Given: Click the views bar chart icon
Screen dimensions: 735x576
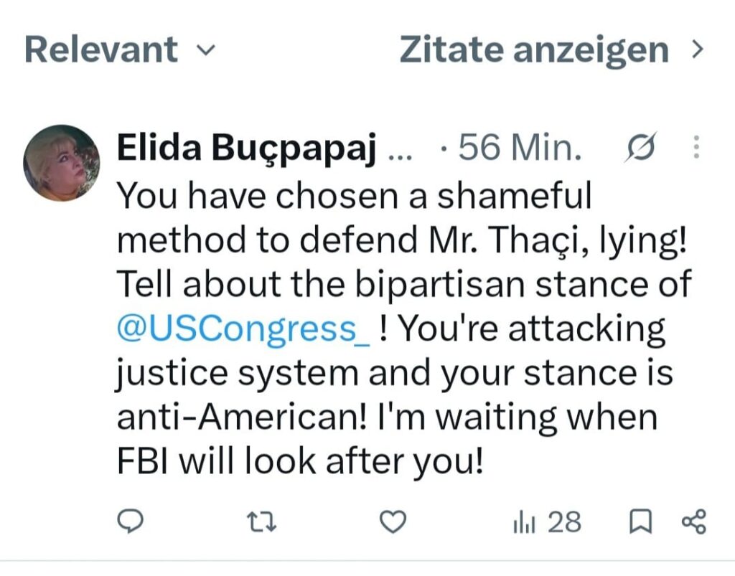Looking at the screenshot, I should click(524, 523).
